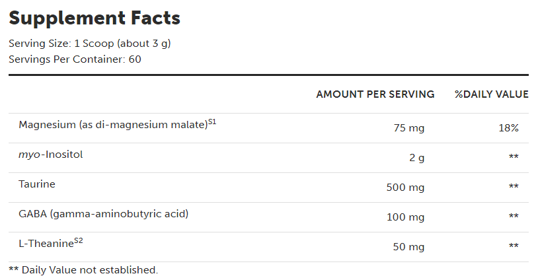Screen dimensions: 536x280
Task: Click the Servings Per Container line
Action: (75, 59)
